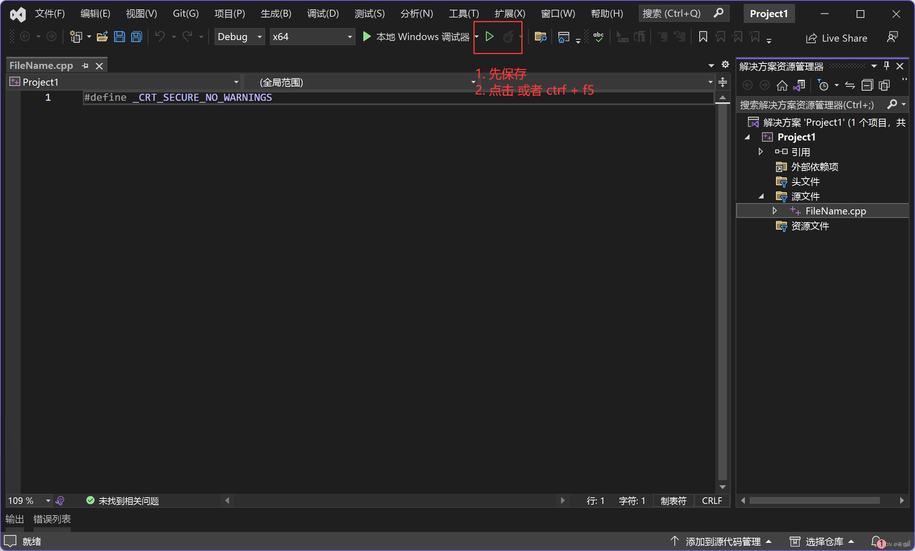Click the save file icon in toolbar
Image resolution: width=915 pixels, height=551 pixels.
119,37
